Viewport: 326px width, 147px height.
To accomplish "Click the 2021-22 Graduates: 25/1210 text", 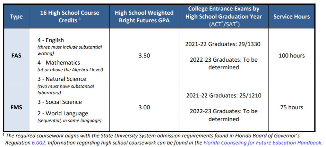I will pyautogui.click(x=224, y=96).
